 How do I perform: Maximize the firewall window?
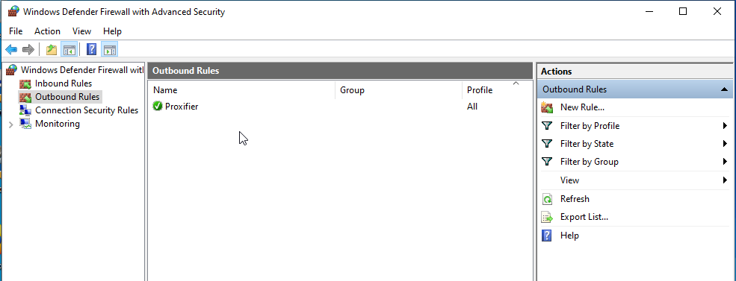click(683, 12)
